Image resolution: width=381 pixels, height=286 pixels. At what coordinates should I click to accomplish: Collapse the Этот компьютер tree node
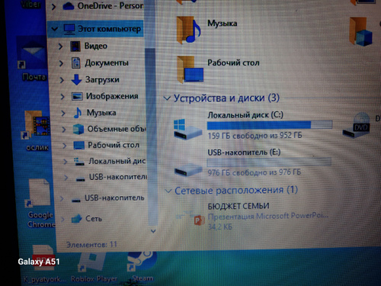coord(54,29)
